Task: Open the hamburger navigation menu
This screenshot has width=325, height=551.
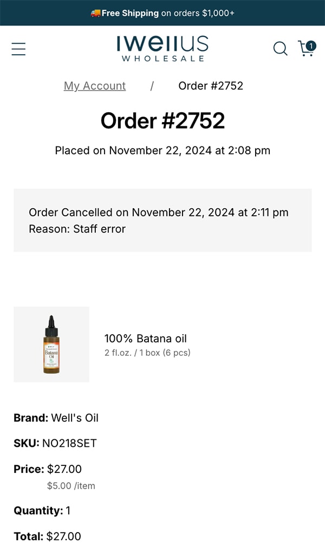Action: pos(18,49)
